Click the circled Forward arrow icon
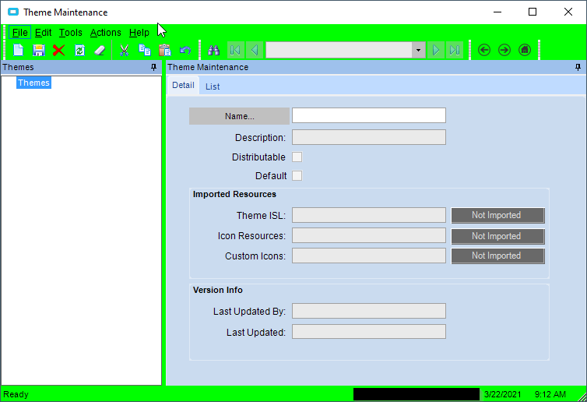Screen dimensions: 587x402 click(504, 50)
